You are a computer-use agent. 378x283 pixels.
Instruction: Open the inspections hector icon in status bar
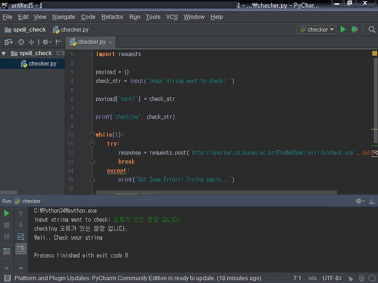pos(362,278)
